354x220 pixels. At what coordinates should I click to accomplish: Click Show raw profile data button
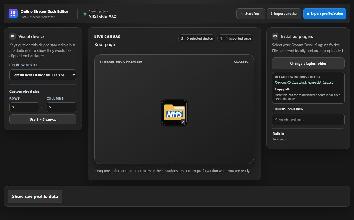pyautogui.click(x=35, y=196)
